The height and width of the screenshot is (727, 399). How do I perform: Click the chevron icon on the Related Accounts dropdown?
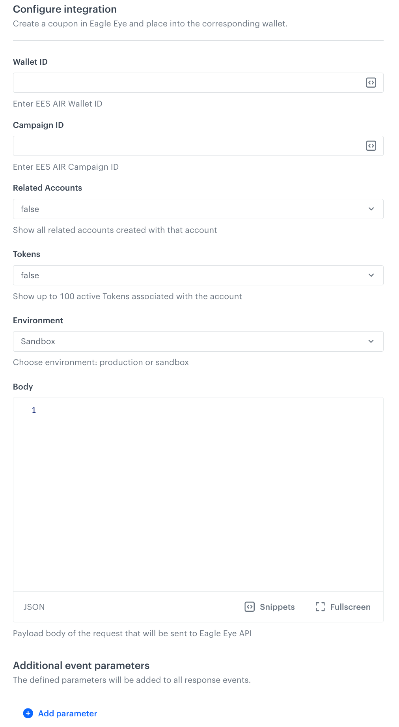point(371,209)
